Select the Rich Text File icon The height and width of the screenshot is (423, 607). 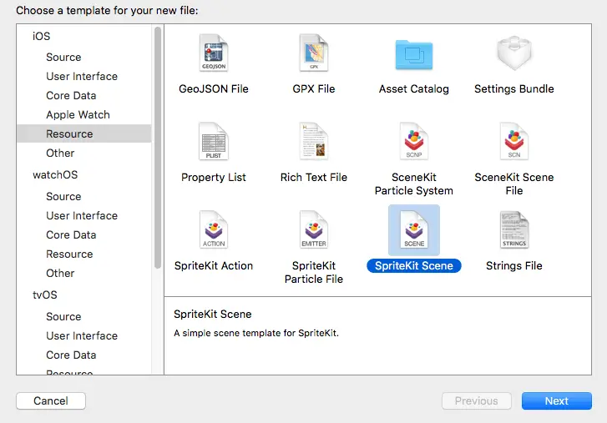[314, 144]
